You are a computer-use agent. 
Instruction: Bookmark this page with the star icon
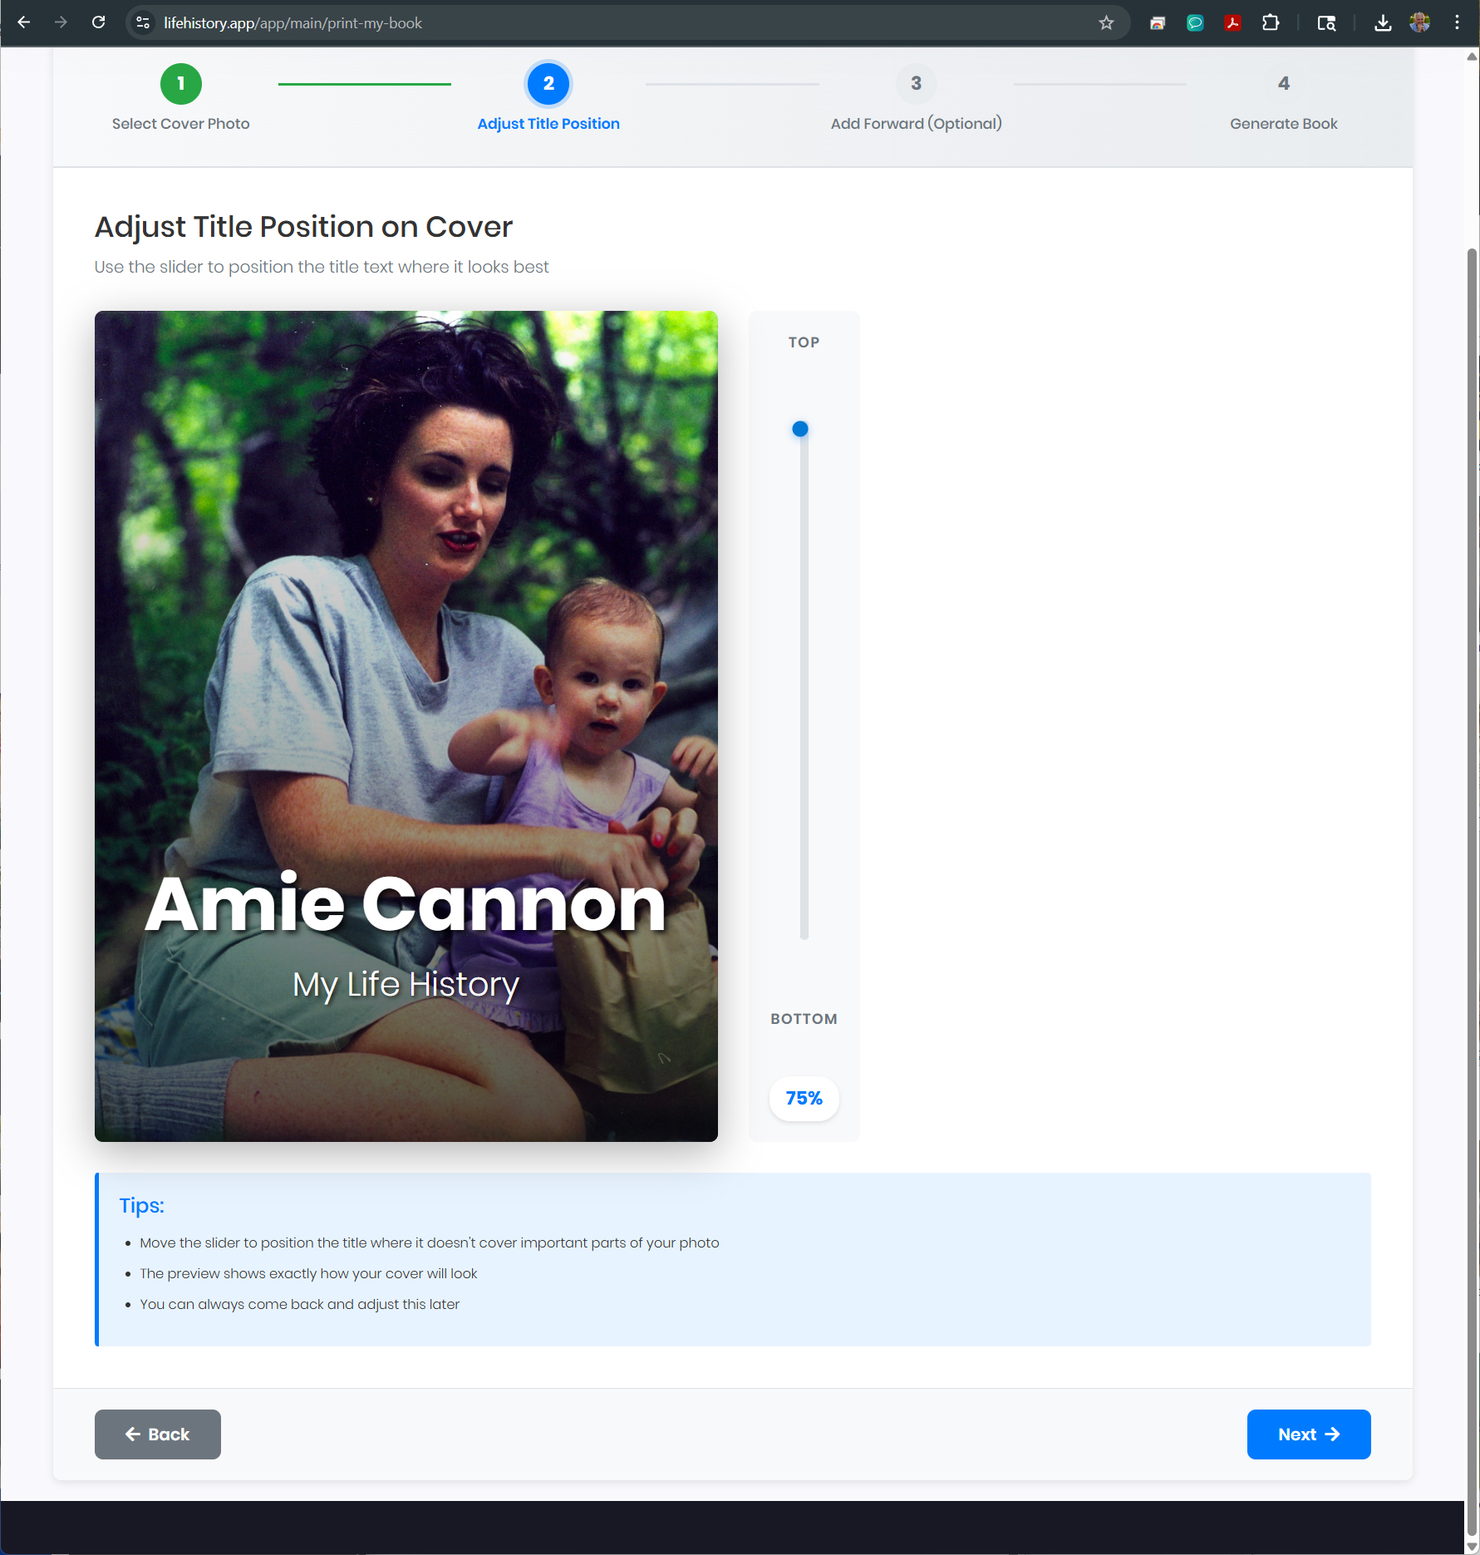1106,22
